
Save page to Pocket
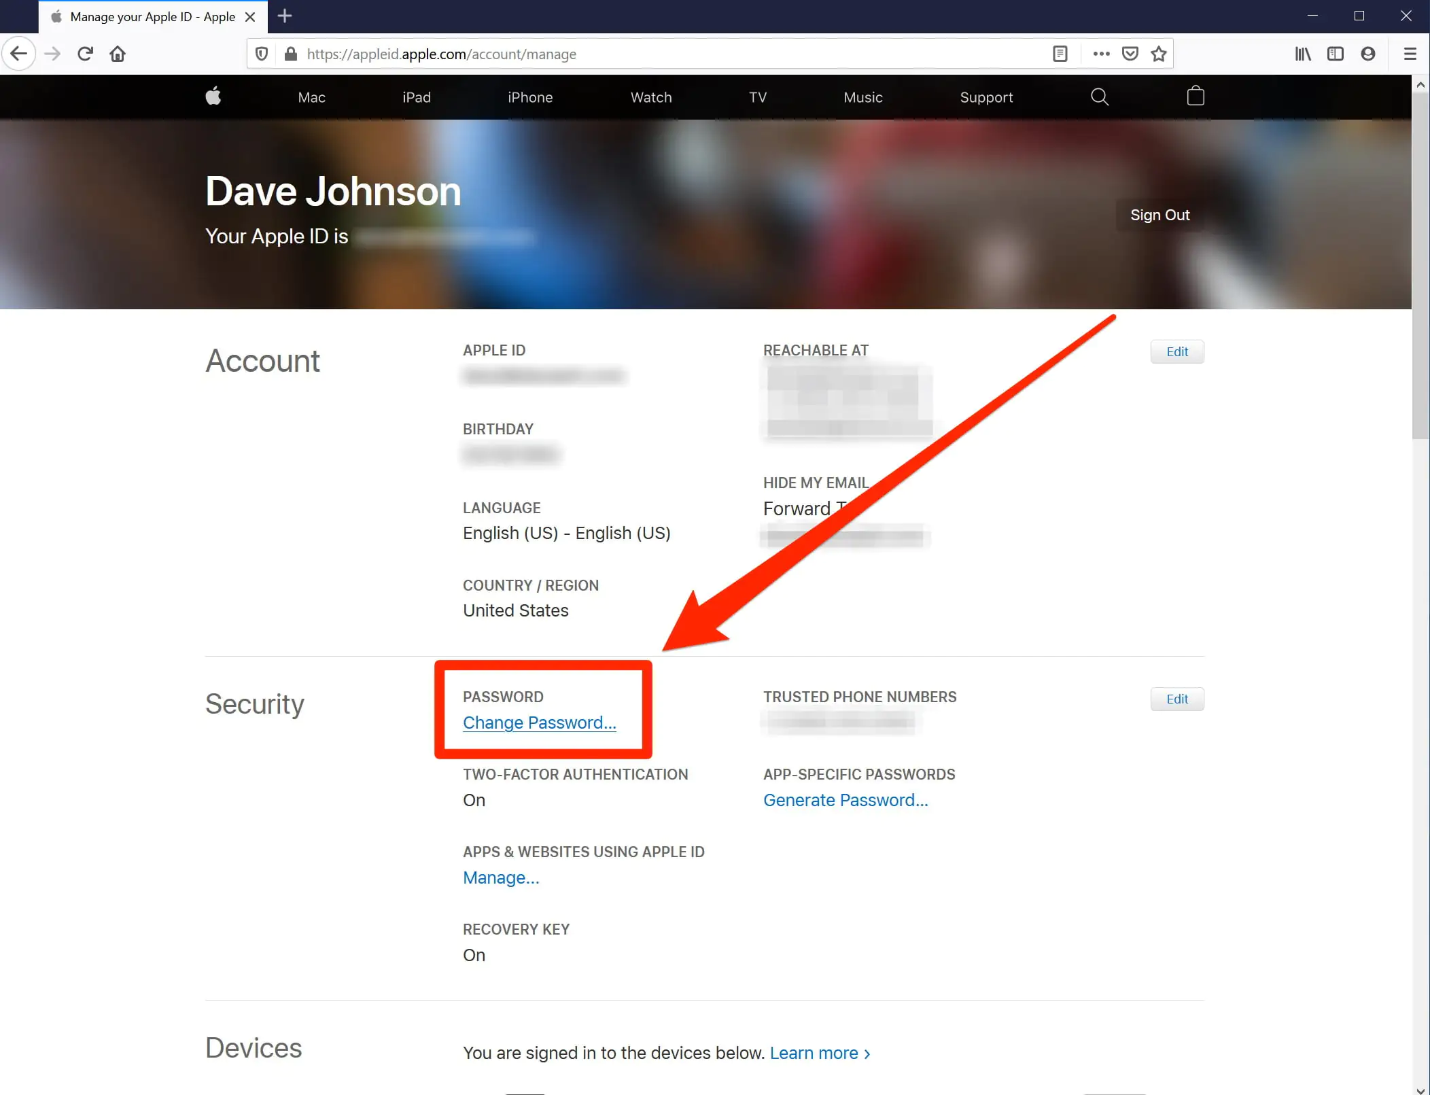(x=1130, y=54)
